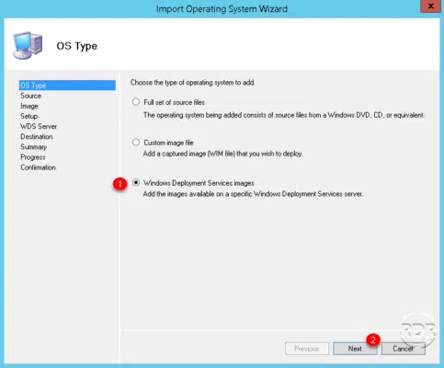The height and width of the screenshot is (368, 444).
Task: Click the disabled Previous button
Action: (x=307, y=349)
